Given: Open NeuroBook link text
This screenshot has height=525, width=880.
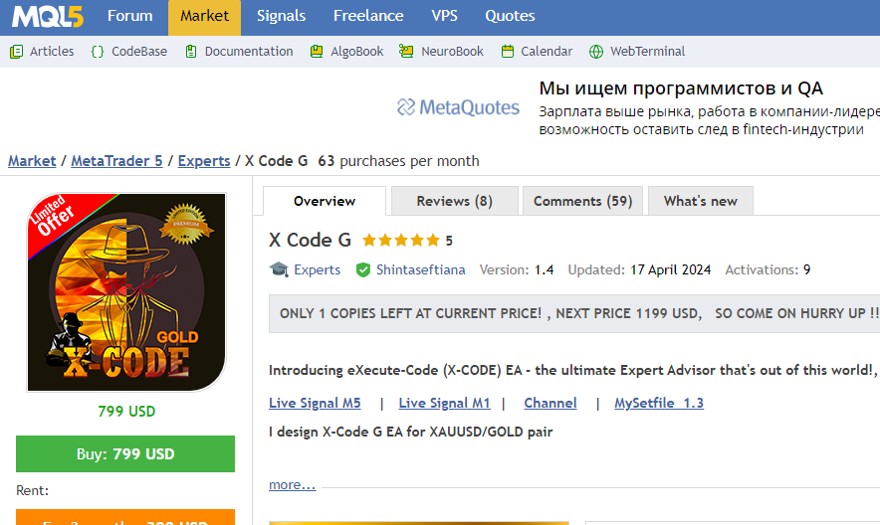Looking at the screenshot, I should (x=452, y=52).
